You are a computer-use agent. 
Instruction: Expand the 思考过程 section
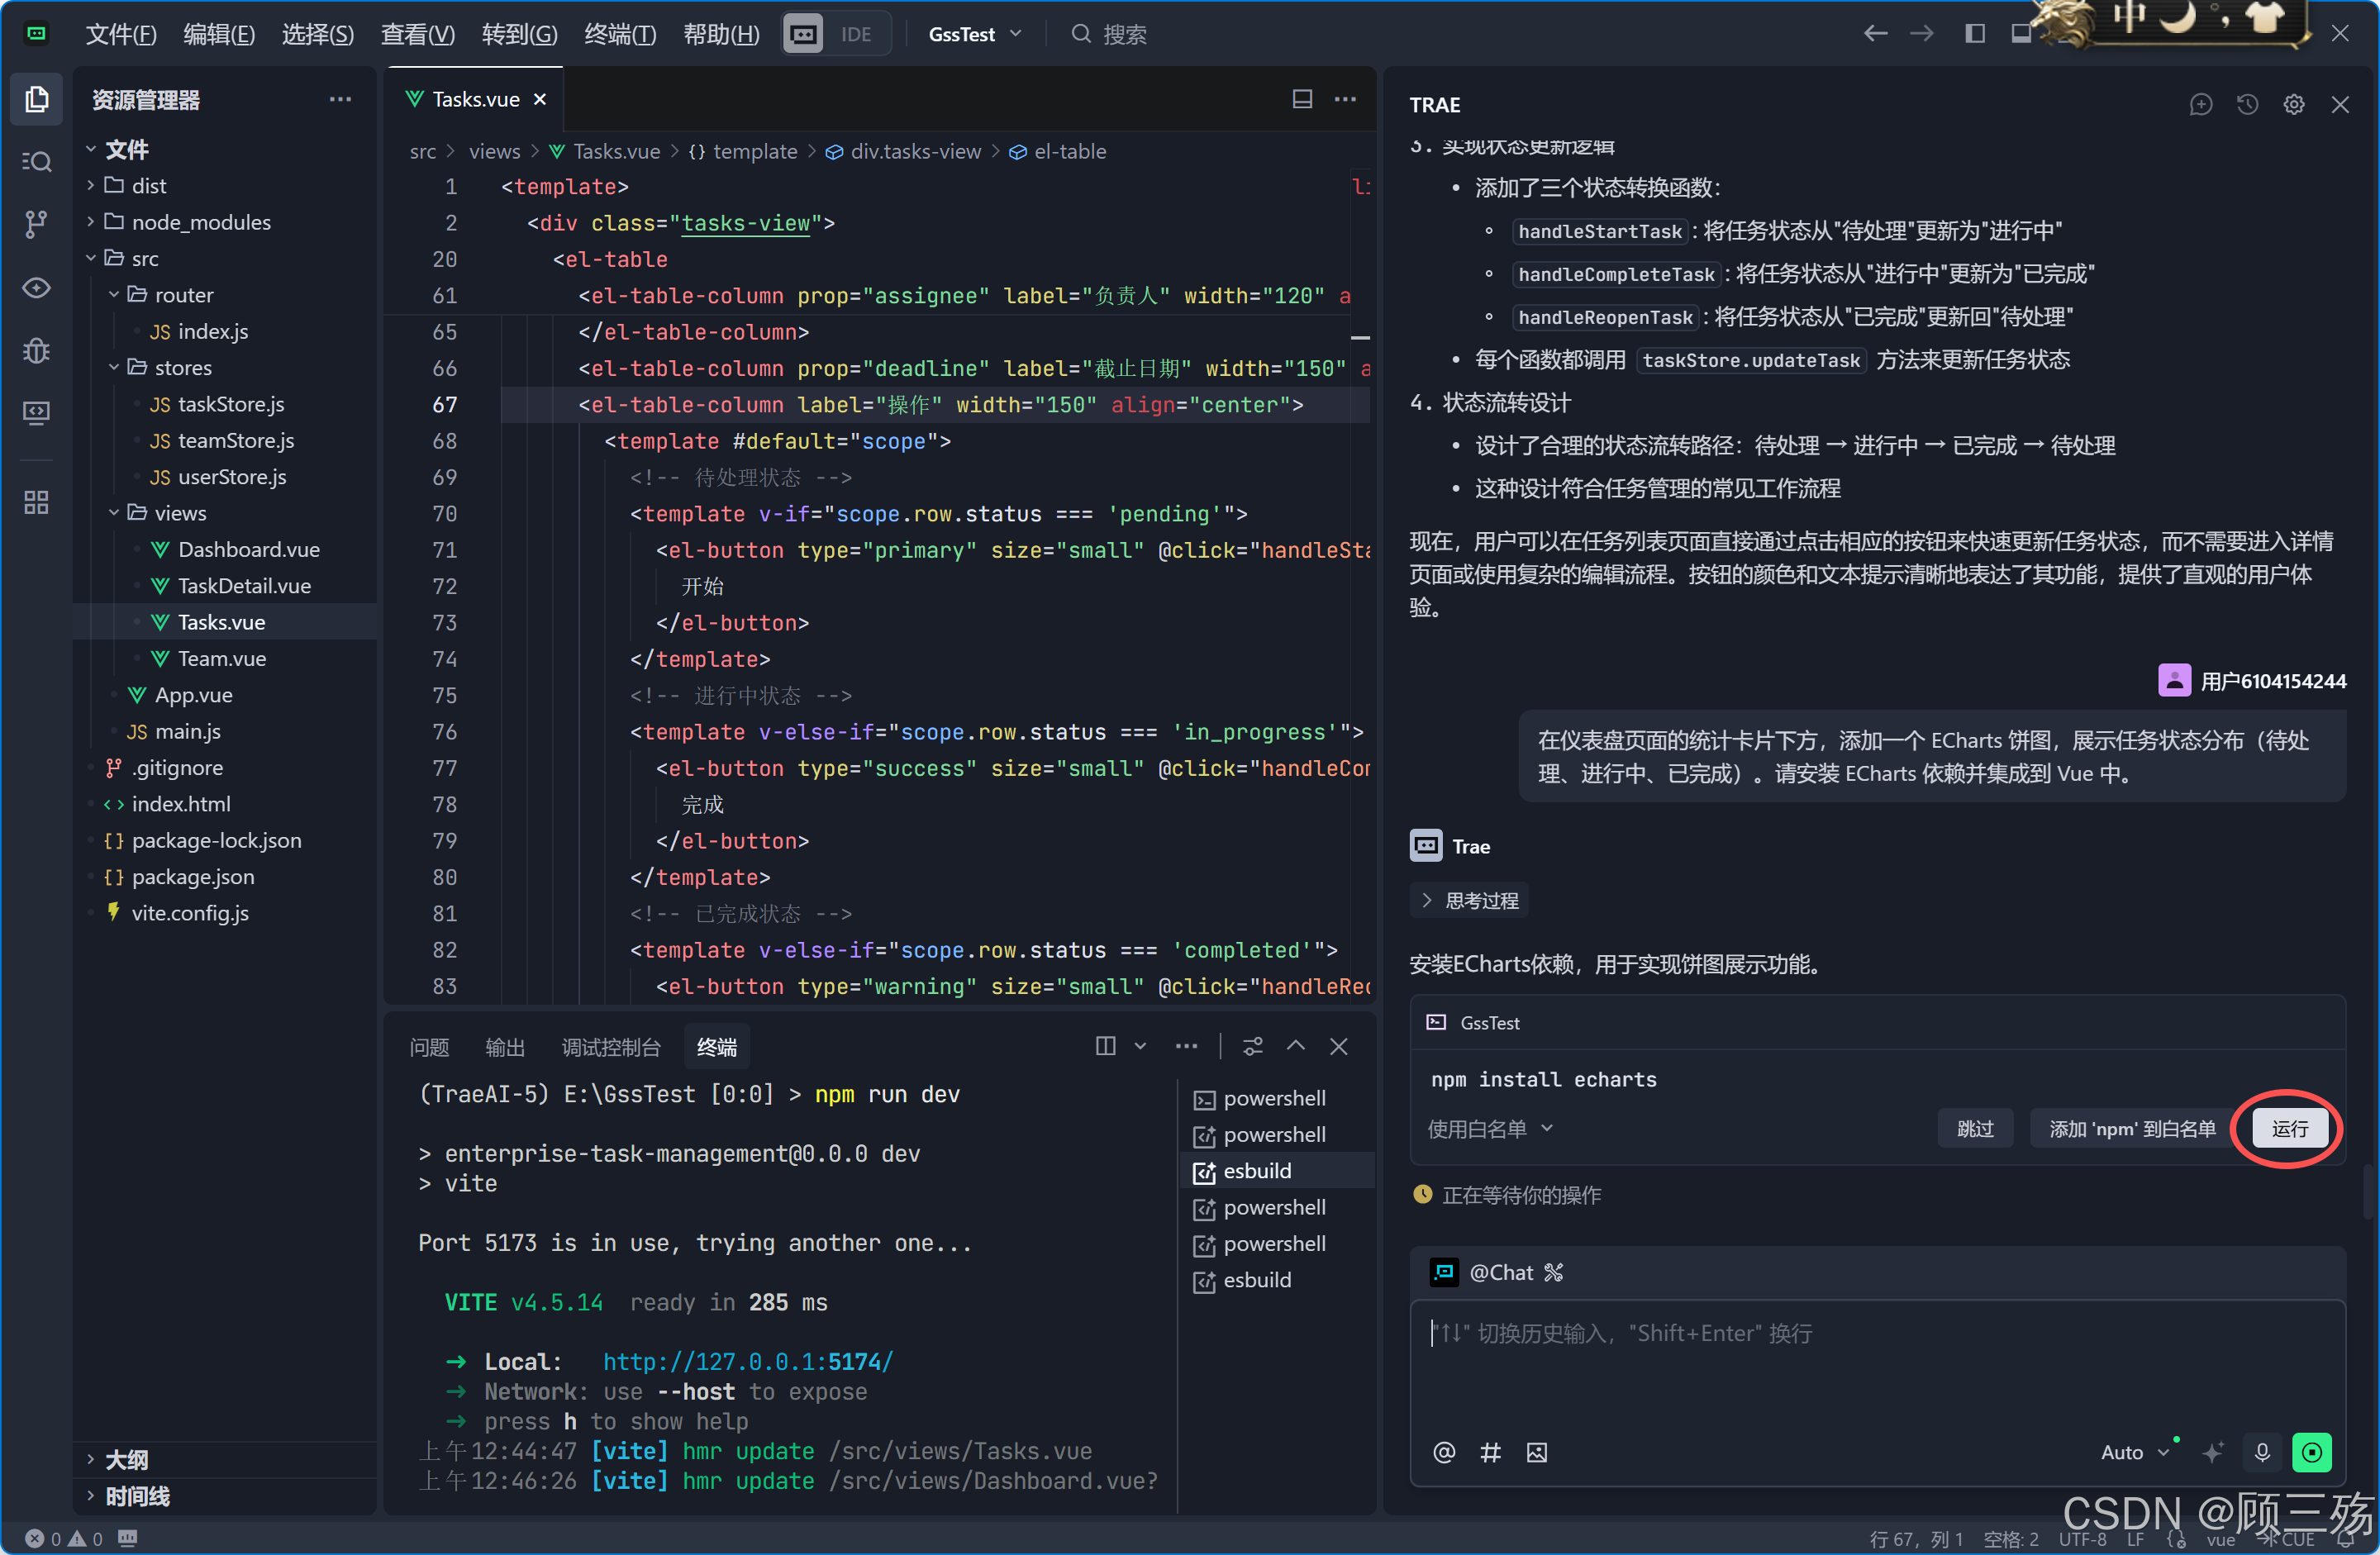click(1470, 900)
